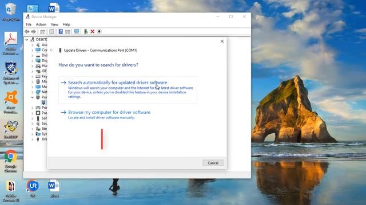The image size is (366, 205).
Task: Expand the Audio inputs tree category
Action: coord(33,45)
